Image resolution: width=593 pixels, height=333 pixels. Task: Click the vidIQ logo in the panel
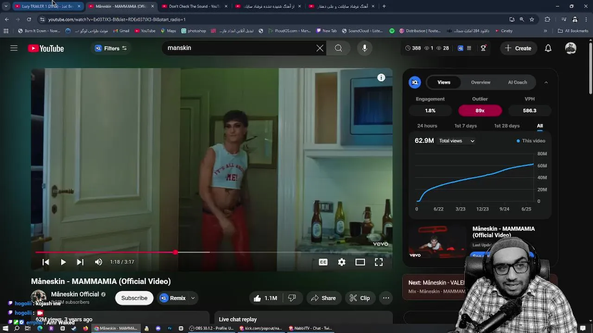[x=415, y=82]
